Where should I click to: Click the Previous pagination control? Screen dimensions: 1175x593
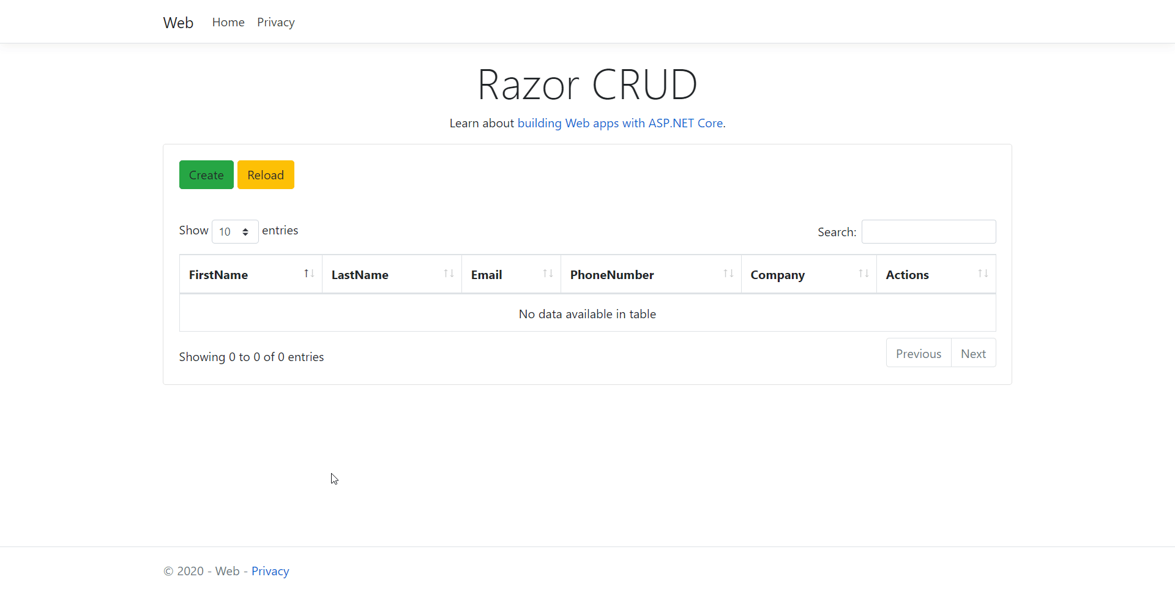(x=919, y=353)
